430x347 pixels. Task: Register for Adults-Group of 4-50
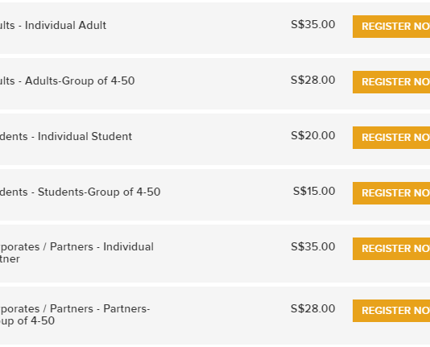point(391,82)
